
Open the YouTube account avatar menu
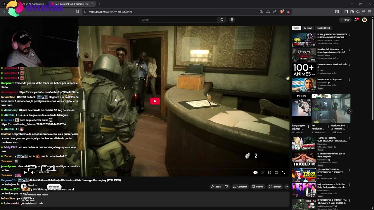pyautogui.click(x=364, y=20)
